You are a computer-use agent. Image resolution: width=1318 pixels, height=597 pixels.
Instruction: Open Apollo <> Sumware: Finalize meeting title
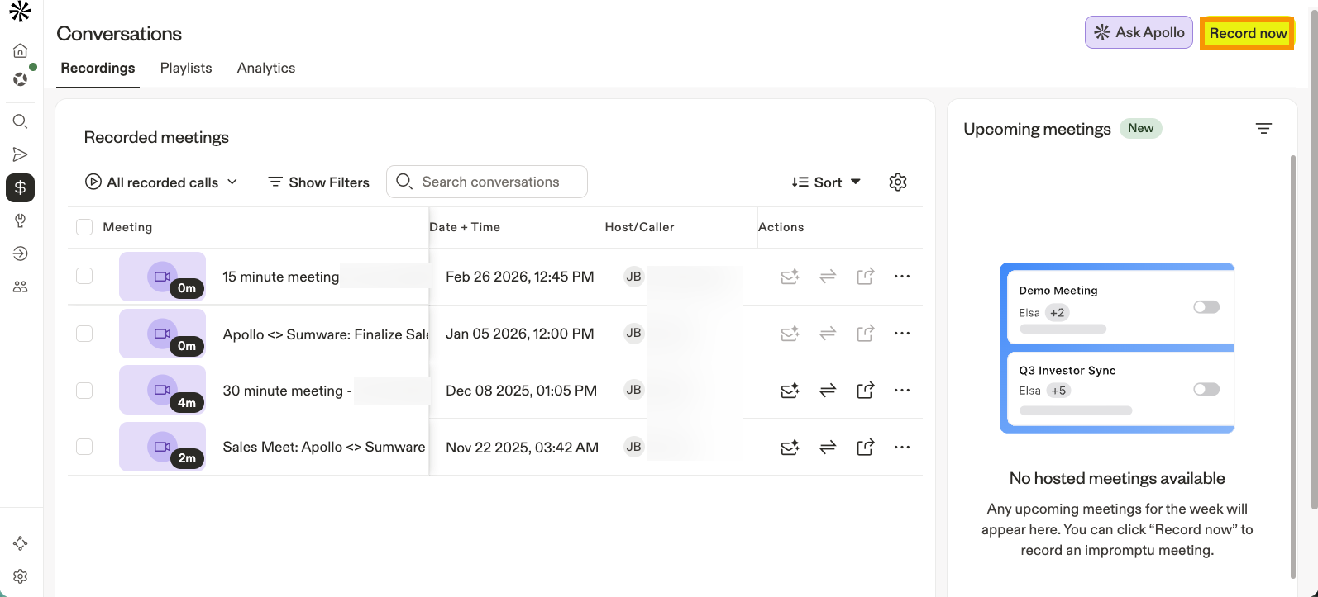(x=326, y=334)
